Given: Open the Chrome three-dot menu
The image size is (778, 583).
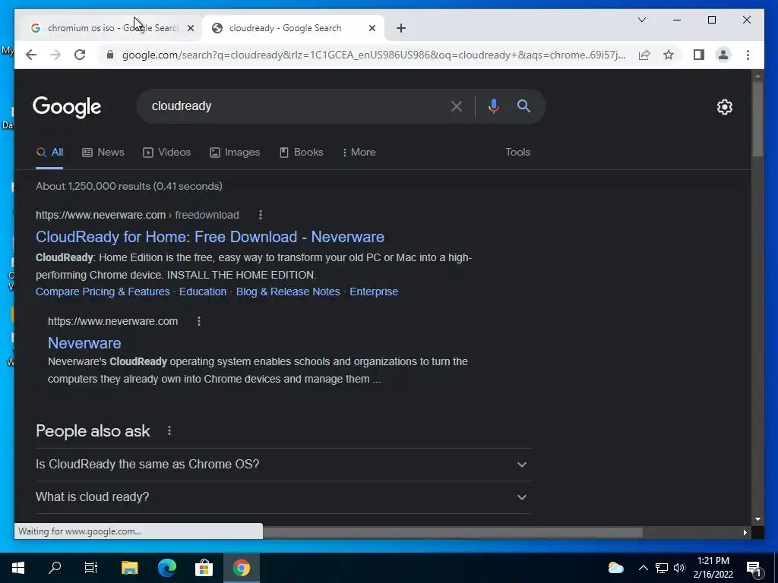Looking at the screenshot, I should tap(748, 55).
